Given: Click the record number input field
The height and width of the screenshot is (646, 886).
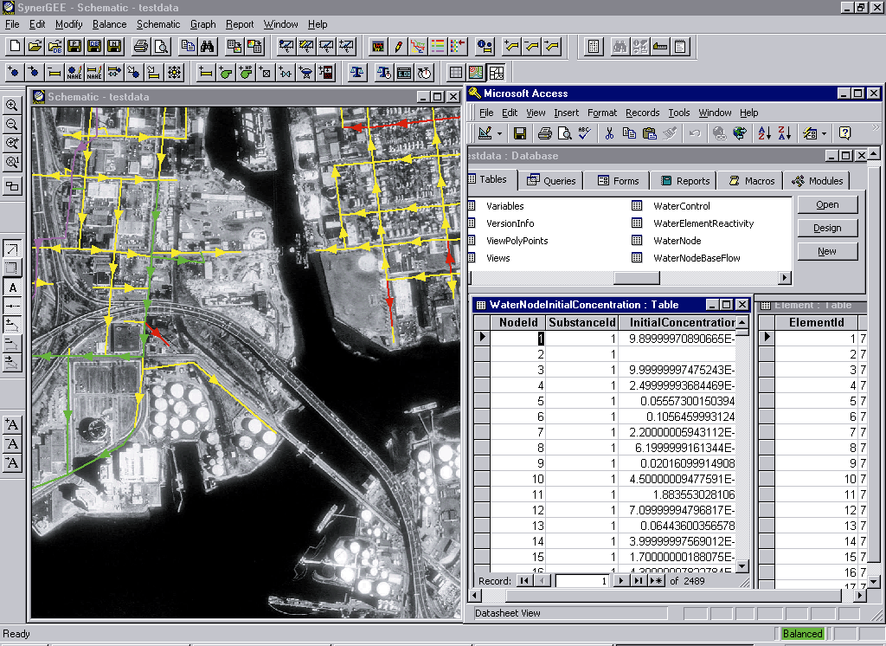Looking at the screenshot, I should (582, 581).
